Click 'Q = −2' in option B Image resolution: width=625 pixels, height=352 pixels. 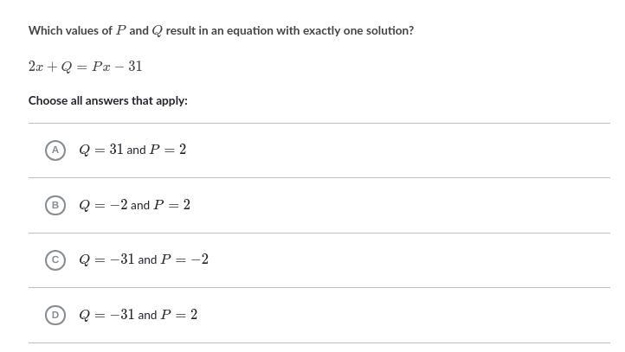tap(103, 205)
